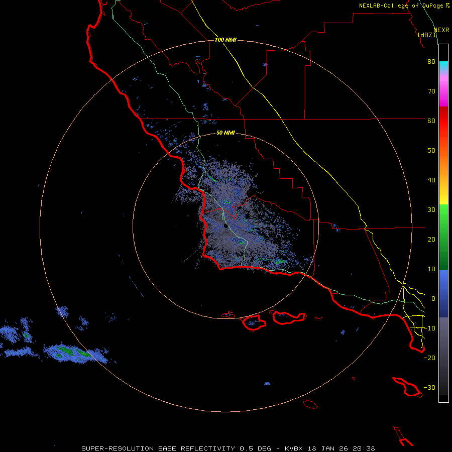This screenshot has width=452, height=452.
Task: Click the blue band of reflectivity color bar
Action: coord(443,293)
